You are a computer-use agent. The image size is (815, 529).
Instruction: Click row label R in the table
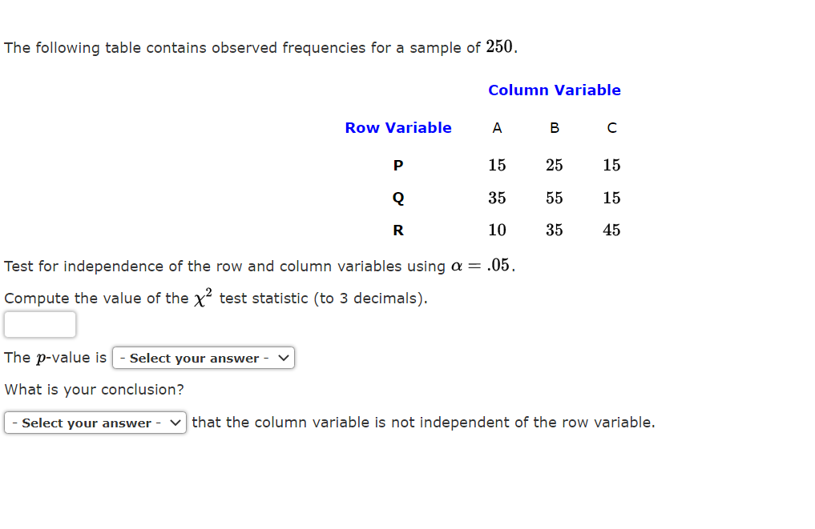[x=397, y=230]
